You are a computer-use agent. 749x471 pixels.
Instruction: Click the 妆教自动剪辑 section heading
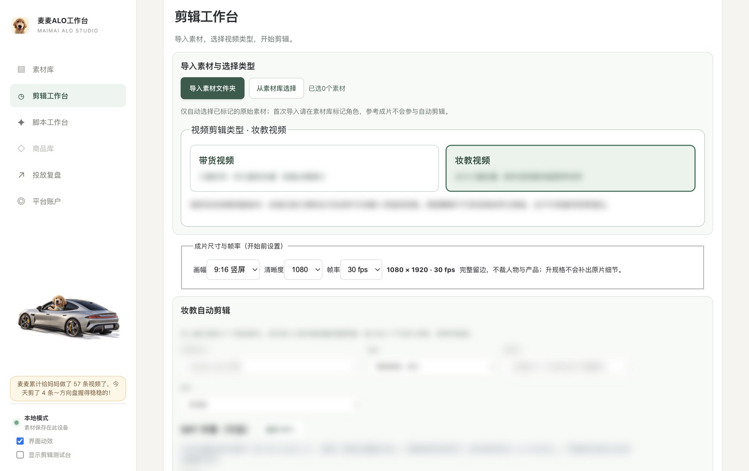[x=206, y=310]
